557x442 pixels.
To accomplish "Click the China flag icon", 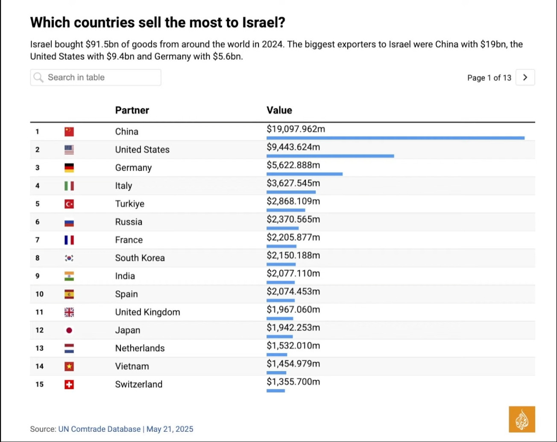I will [x=69, y=132].
